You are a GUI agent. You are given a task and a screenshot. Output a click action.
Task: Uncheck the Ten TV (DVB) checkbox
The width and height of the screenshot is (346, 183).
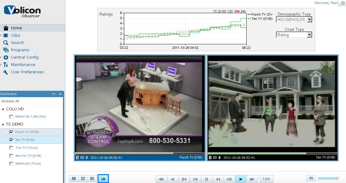point(11,140)
